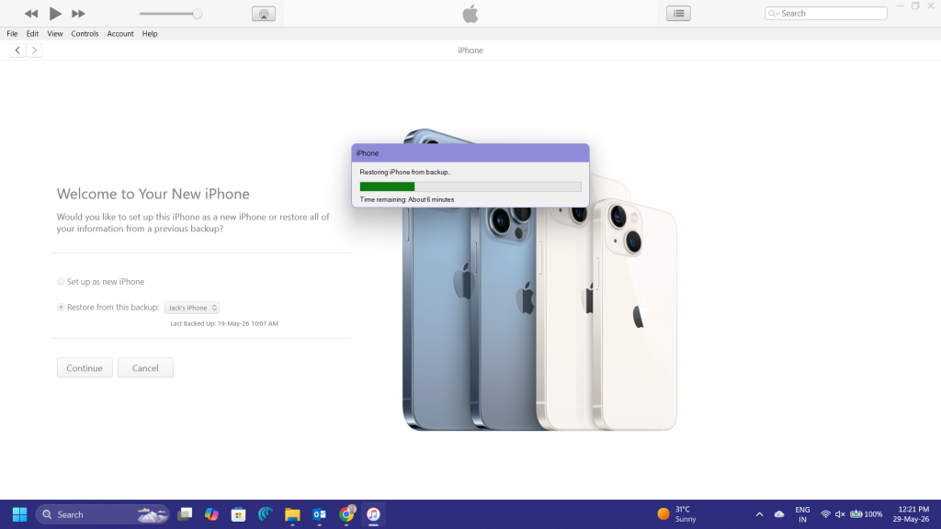
Task: Click the rewind playback button
Action: pos(31,13)
